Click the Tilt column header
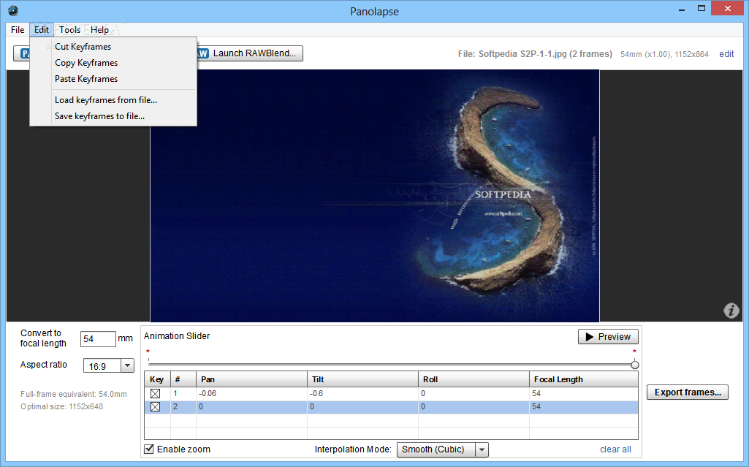 tap(362, 379)
